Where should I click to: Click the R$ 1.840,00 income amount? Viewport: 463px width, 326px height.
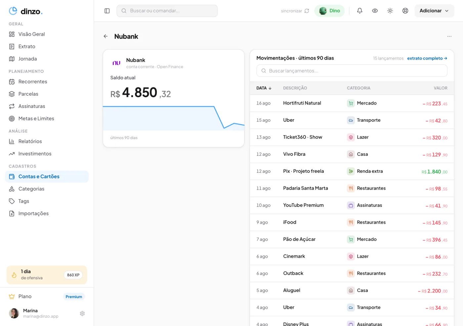pos(435,172)
